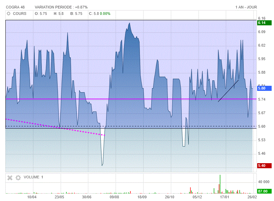
Task: Click the 5.46 price axis label
Action: [x=262, y=154]
